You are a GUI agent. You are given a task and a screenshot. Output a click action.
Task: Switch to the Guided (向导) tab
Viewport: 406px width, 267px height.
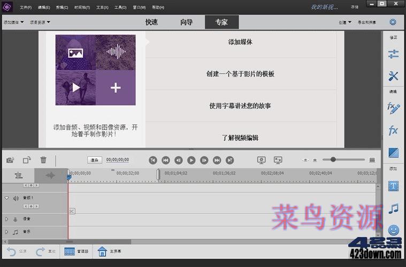pyautogui.click(x=187, y=22)
